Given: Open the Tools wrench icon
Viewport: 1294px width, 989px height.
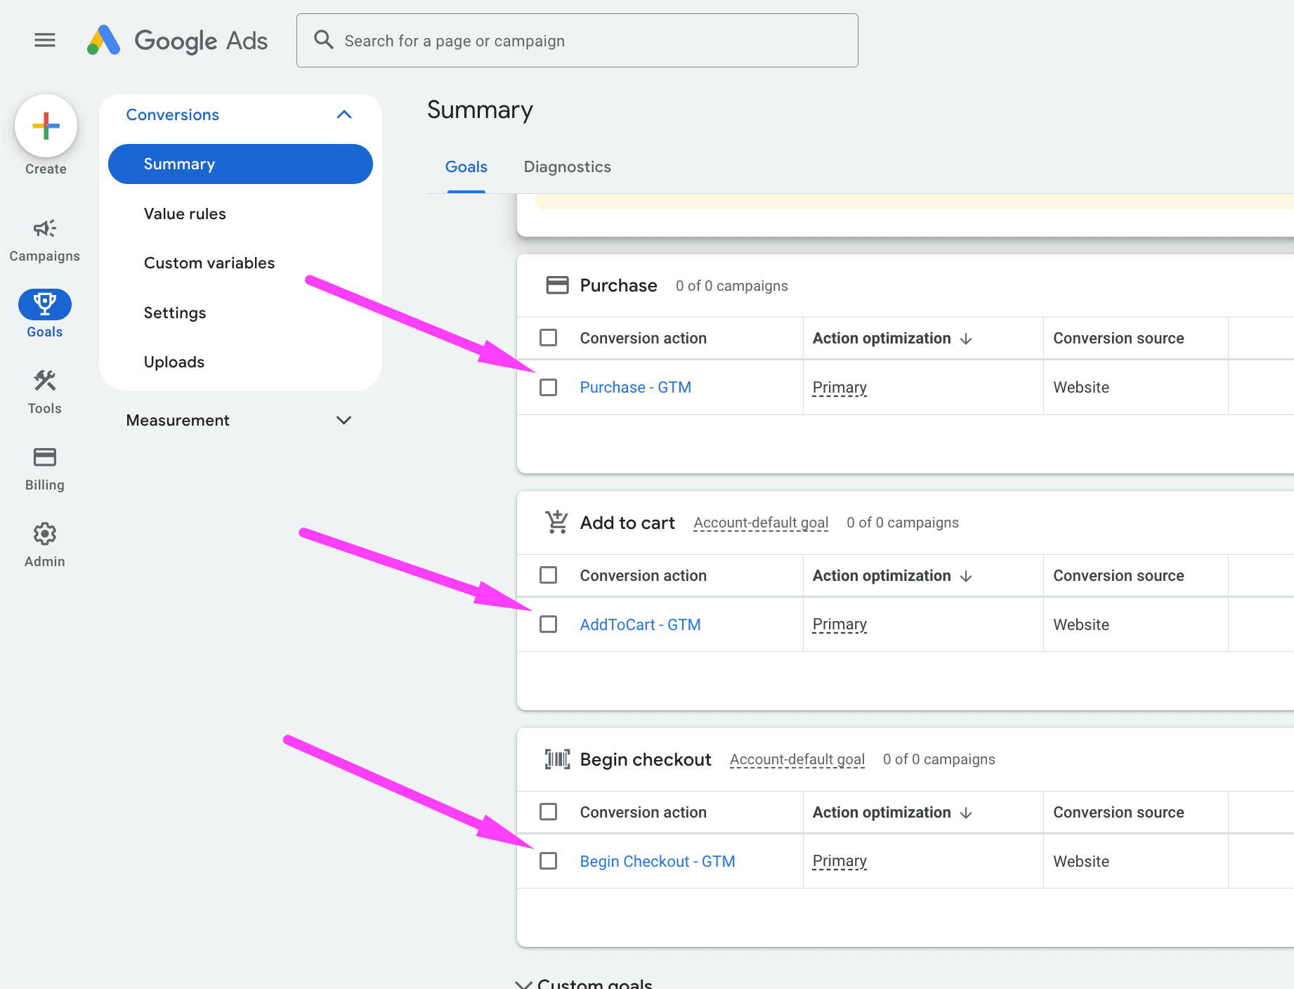Looking at the screenshot, I should coord(44,380).
